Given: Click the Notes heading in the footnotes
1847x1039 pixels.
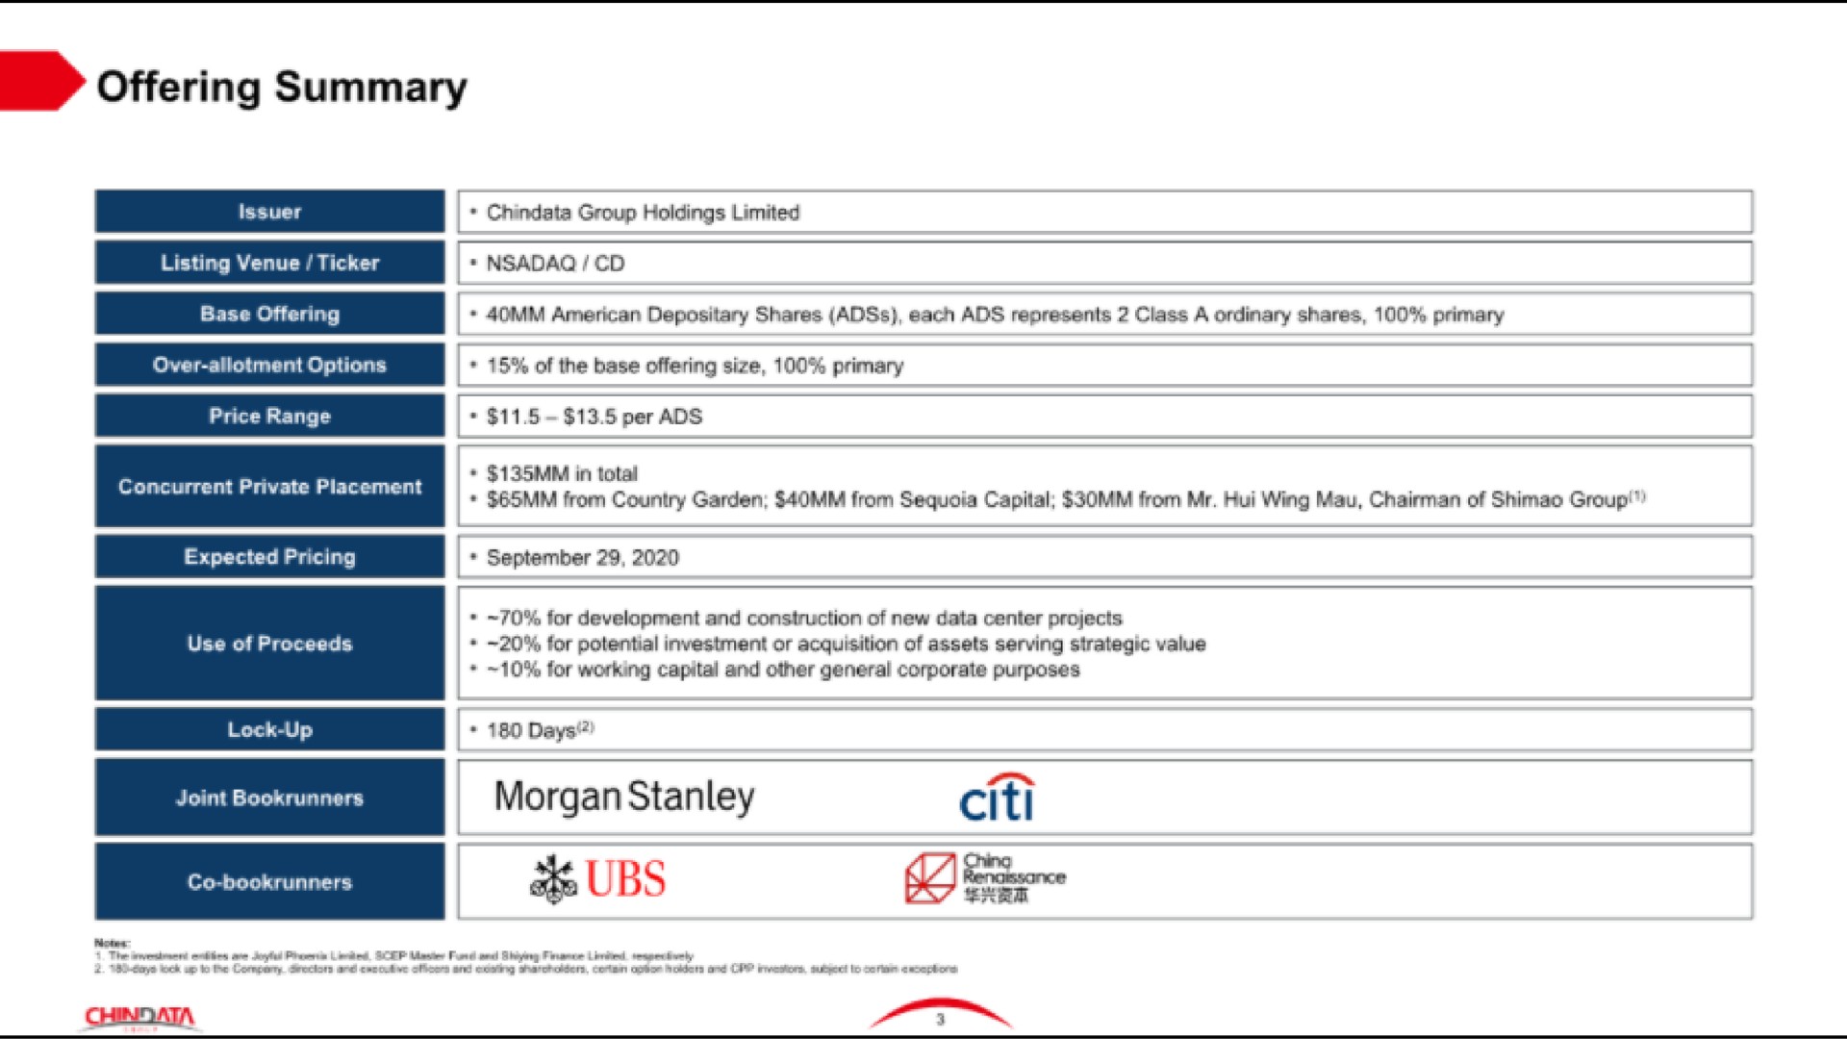Looking at the screenshot, I should pyautogui.click(x=113, y=943).
